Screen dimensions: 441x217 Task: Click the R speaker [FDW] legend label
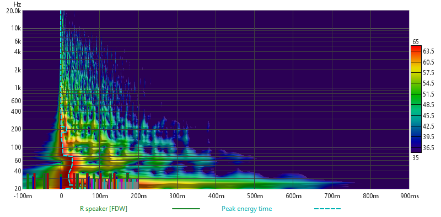104,209
